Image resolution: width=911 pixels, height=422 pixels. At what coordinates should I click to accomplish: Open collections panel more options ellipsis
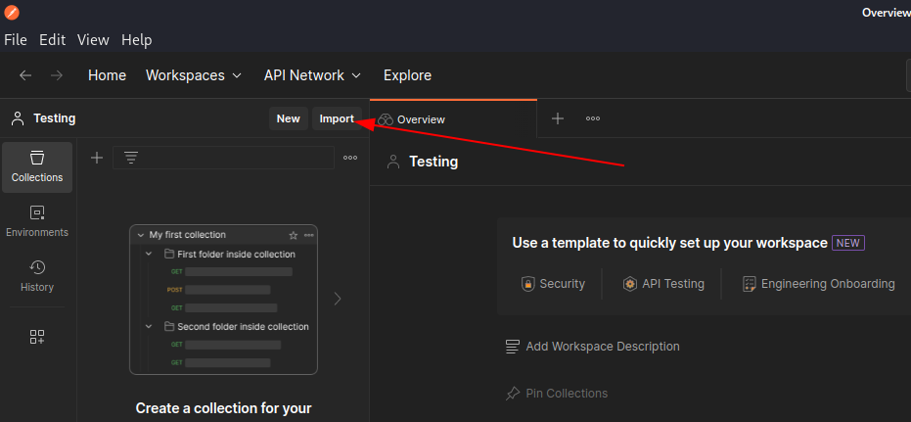tap(350, 158)
